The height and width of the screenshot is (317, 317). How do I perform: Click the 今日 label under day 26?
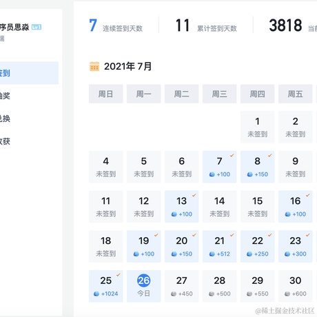tap(144, 294)
